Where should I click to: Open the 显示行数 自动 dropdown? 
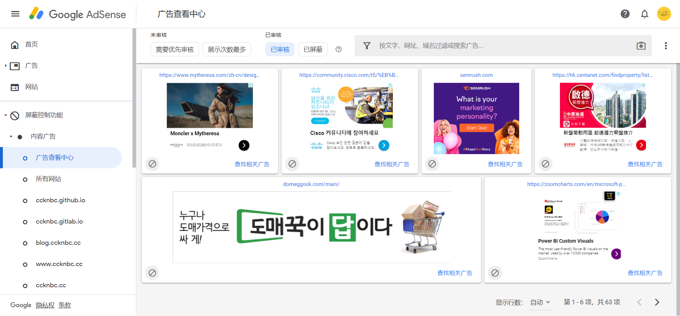point(541,302)
